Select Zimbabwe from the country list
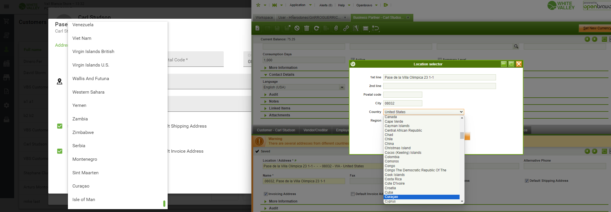Viewport: 611px width, 212px height. (83, 132)
